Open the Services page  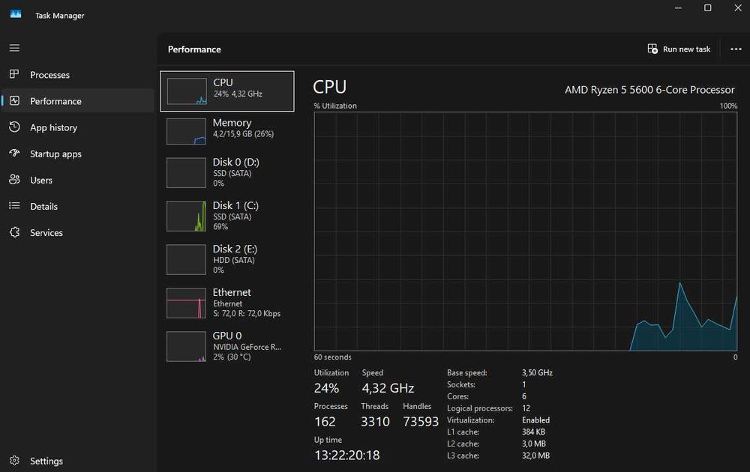77,232
